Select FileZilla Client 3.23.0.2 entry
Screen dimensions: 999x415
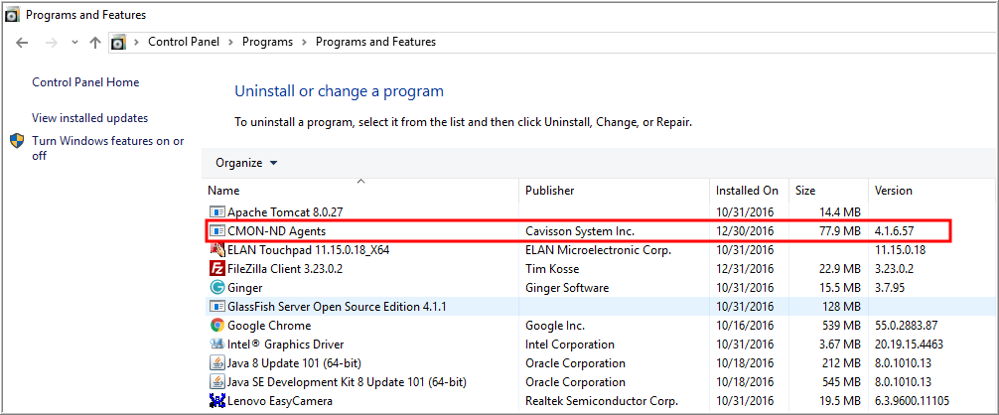pos(285,269)
